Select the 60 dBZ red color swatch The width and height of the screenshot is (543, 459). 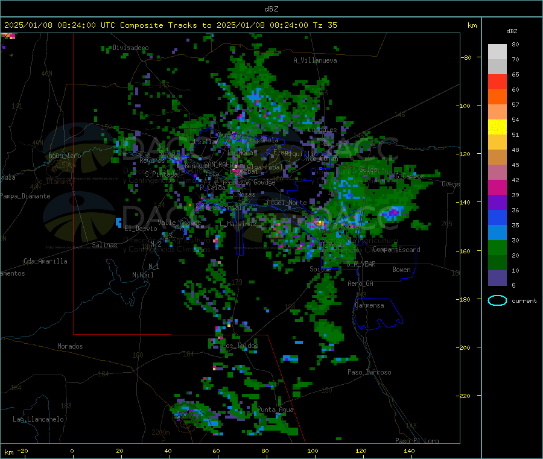click(x=497, y=81)
